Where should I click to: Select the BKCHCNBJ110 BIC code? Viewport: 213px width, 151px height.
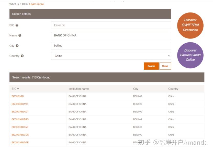[x=20, y=104]
